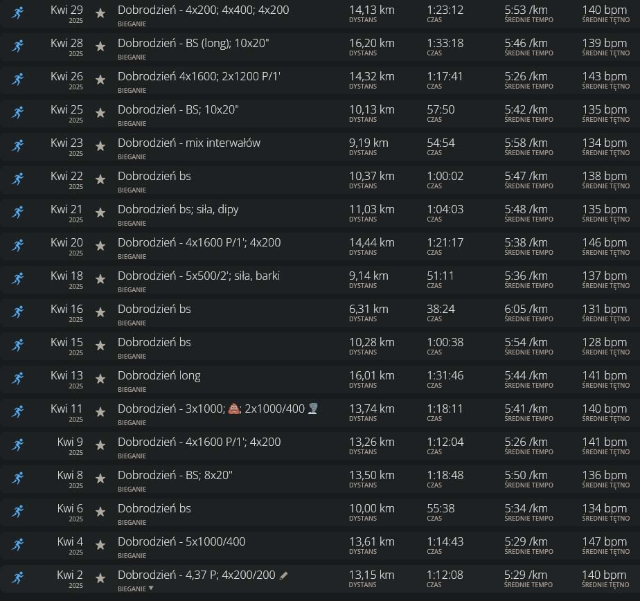Click the running icon for Kwi 29 activity
Image resolution: width=640 pixels, height=601 pixels.
pos(18,13)
